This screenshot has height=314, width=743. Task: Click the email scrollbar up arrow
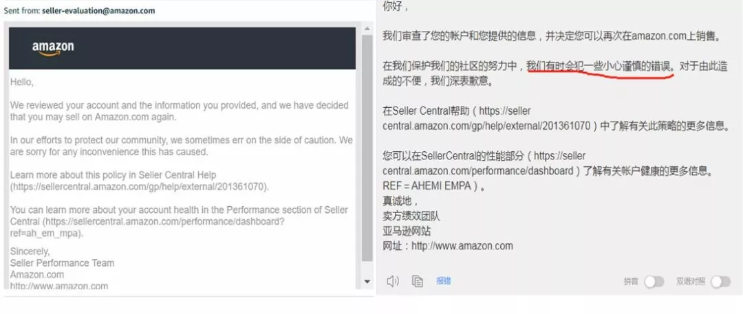click(x=367, y=29)
